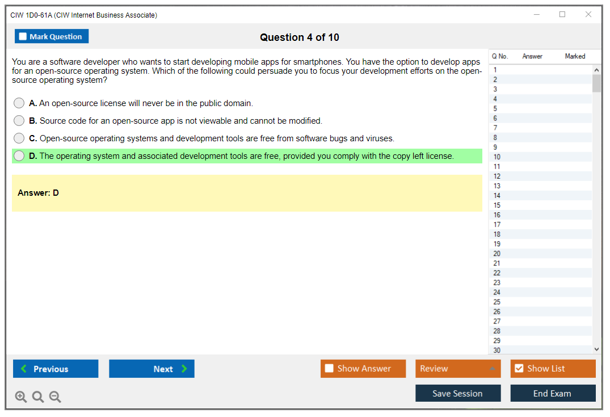The width and height of the screenshot is (610, 417).
Task: Expand the Review dropdown menu
Action: point(492,369)
